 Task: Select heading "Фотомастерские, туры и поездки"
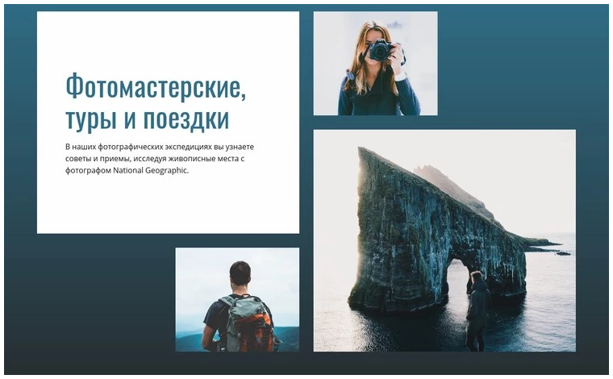tap(156, 102)
